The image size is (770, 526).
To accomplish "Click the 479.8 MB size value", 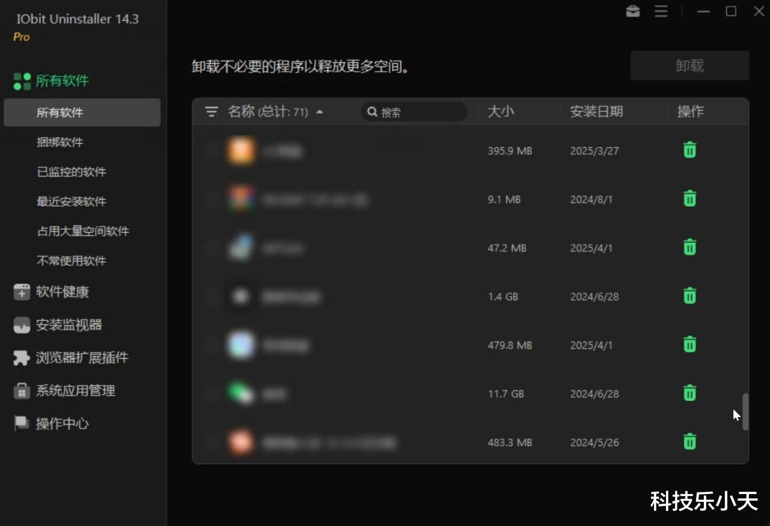I will pyautogui.click(x=510, y=346).
